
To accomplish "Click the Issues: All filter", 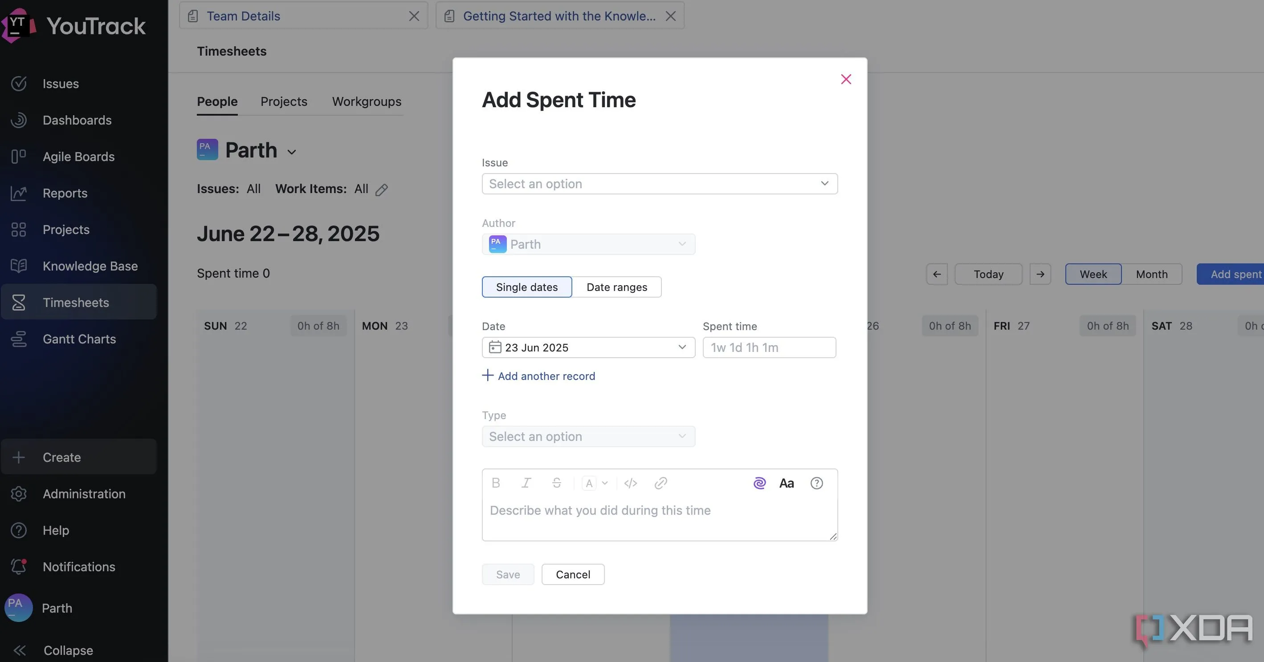I will pyautogui.click(x=228, y=189).
